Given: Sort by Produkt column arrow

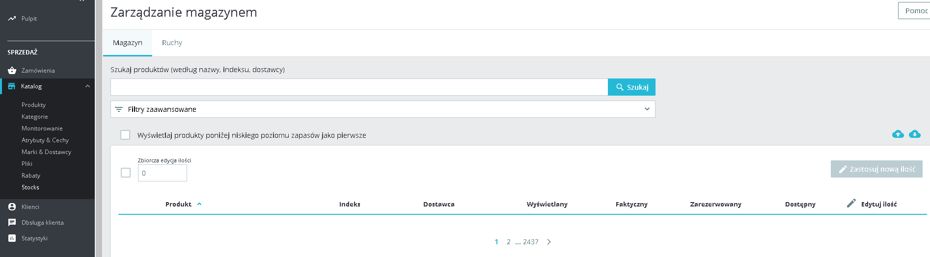Looking at the screenshot, I should coord(199,204).
